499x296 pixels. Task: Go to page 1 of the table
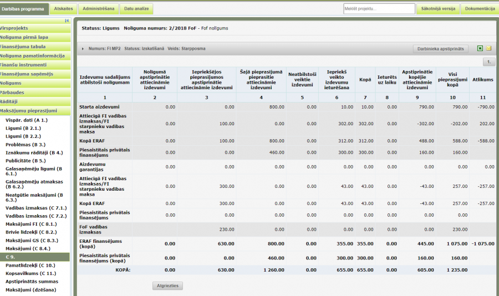(x=489, y=62)
